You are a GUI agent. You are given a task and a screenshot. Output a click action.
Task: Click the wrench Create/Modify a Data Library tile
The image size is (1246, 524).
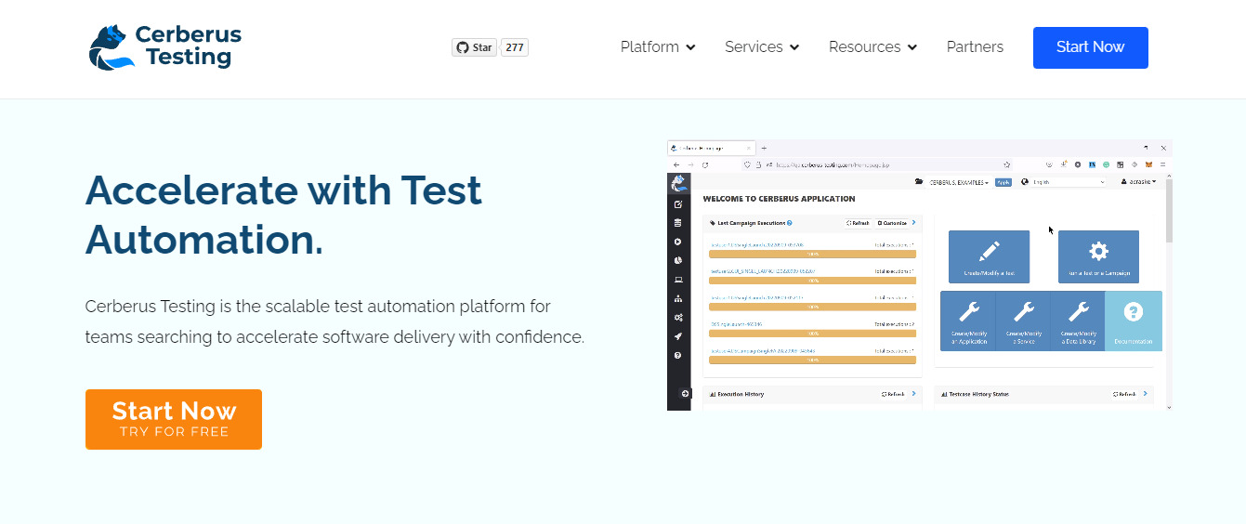(x=1078, y=321)
